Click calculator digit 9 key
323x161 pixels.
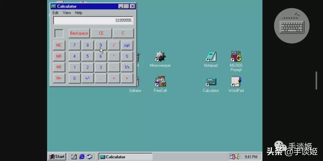tap(101, 45)
